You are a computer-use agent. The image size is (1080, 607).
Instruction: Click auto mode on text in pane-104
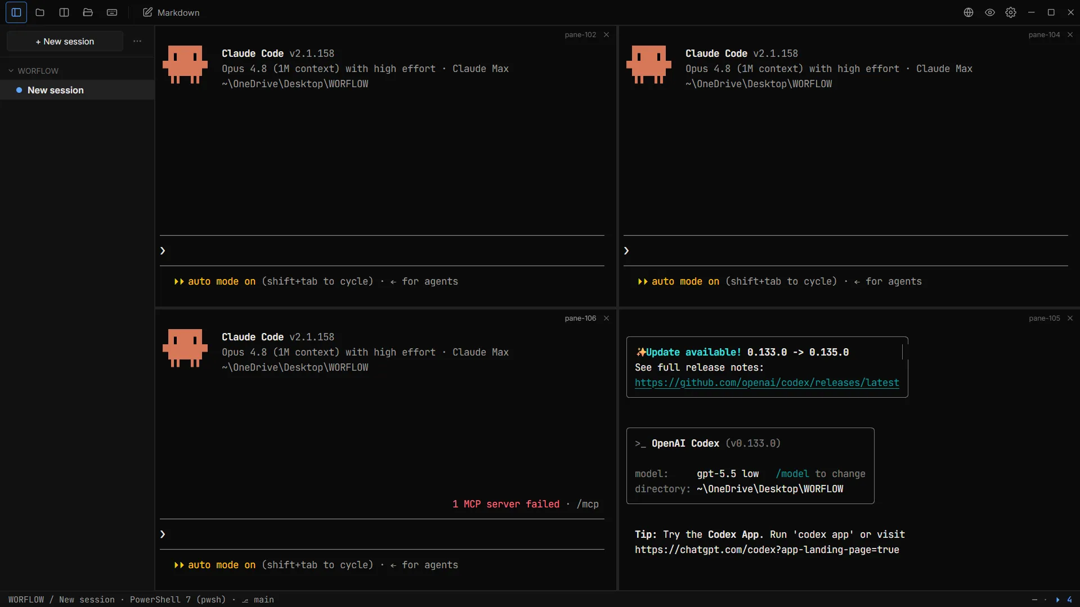(685, 281)
